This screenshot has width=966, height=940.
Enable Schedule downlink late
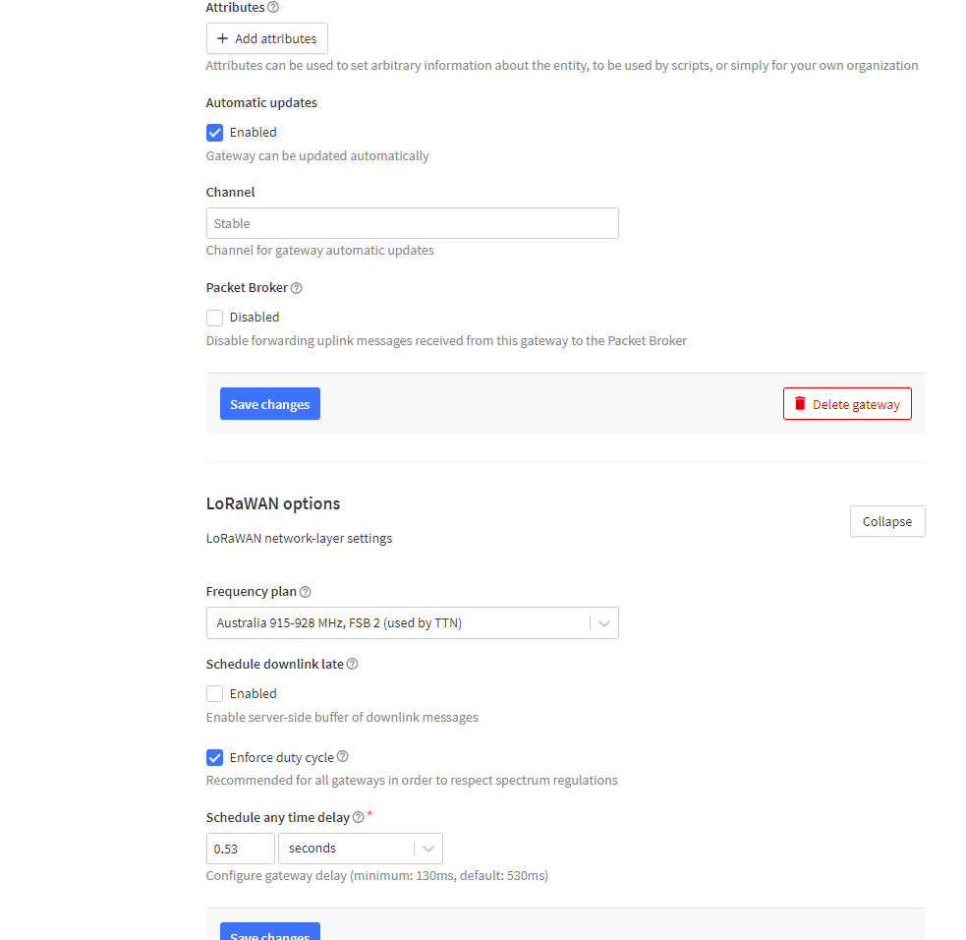(x=214, y=693)
